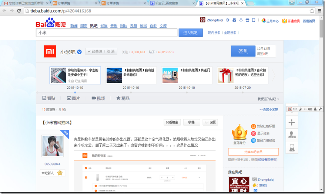Open the 图片 tab

click(x=73, y=98)
